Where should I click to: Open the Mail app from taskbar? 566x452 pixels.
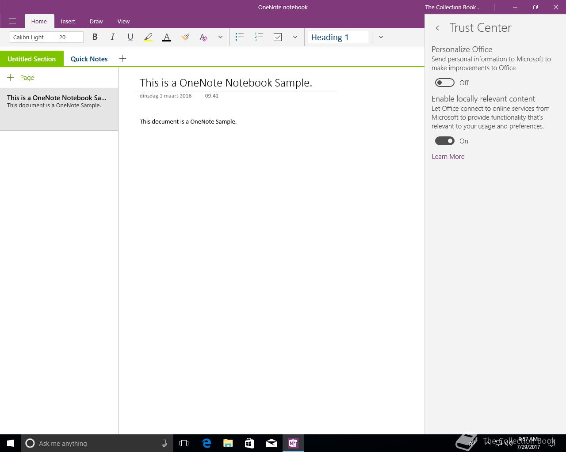[x=272, y=443]
